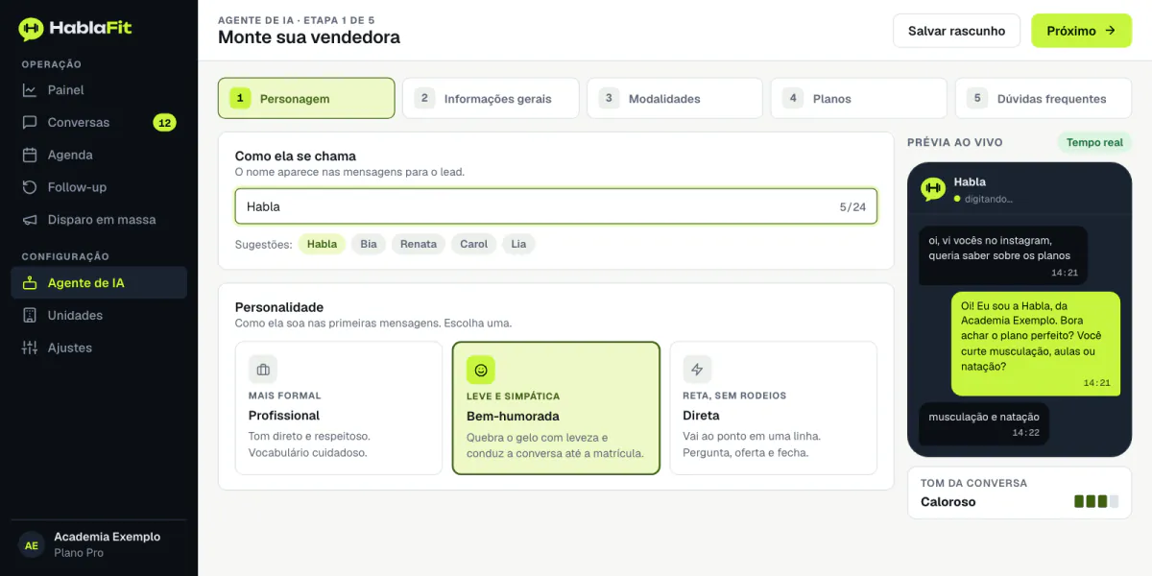Open Unidades in the sidebar
1152x576 pixels.
click(99, 316)
